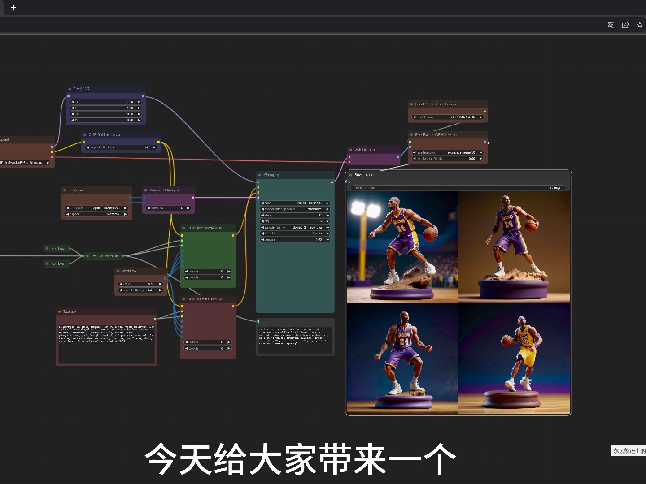Select the KSampler LATENT output connector dot
Screen dimensions: 646x484
click(332, 182)
